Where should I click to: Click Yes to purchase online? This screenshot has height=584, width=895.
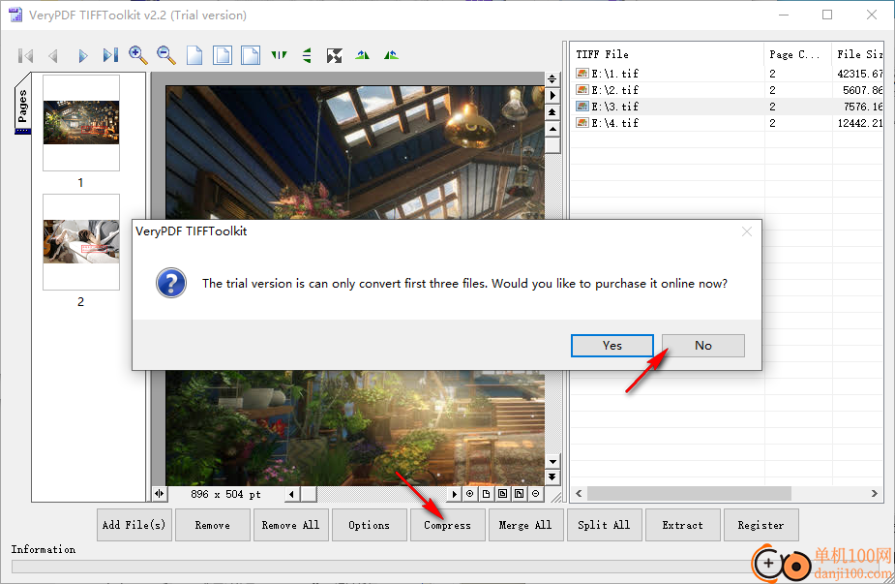click(x=612, y=346)
